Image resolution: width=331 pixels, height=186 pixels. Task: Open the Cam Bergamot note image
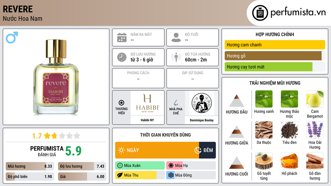[315, 99]
